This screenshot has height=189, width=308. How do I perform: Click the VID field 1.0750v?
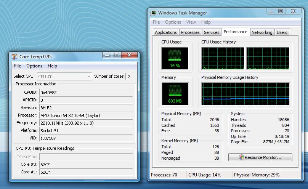point(86,138)
